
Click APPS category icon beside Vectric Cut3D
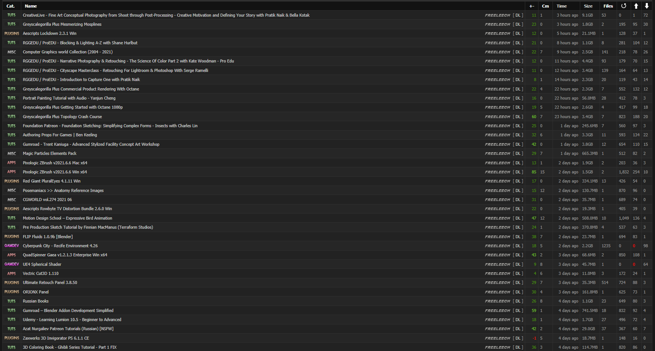coord(11,273)
